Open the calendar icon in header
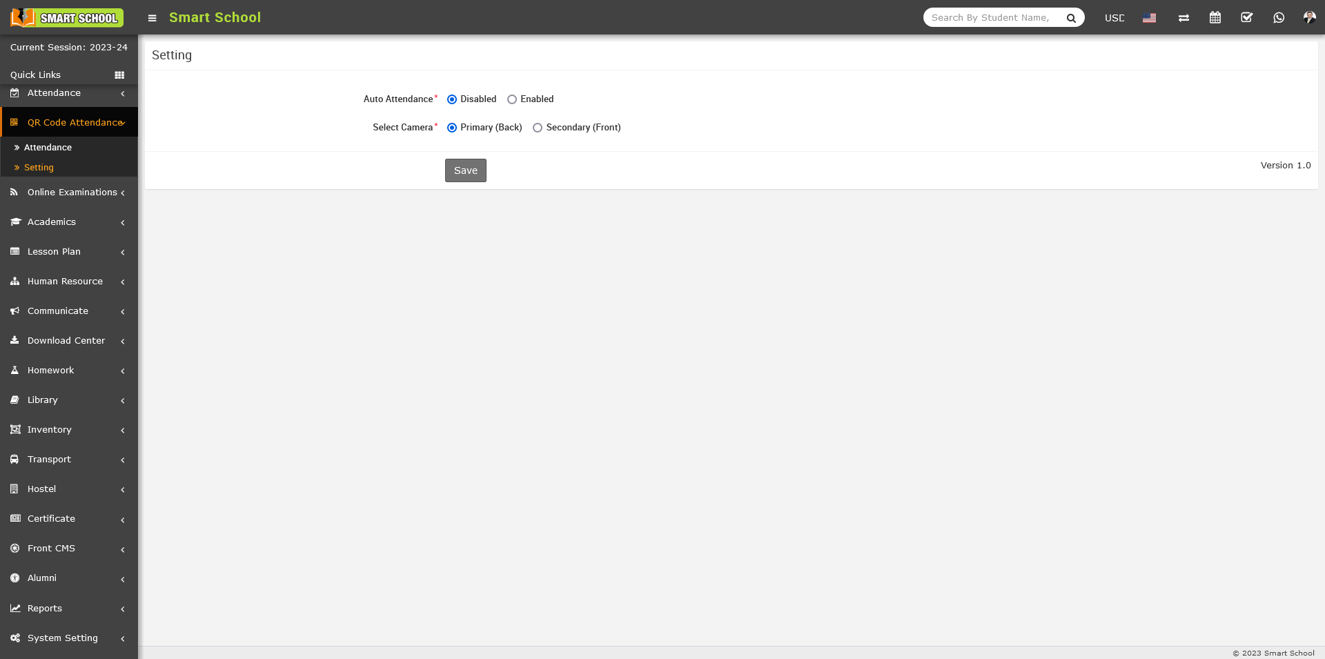Image resolution: width=1325 pixels, height=659 pixels. (1215, 18)
